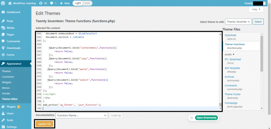271x129 pixels.
Task: Open the Help dropdown tab
Action: pos(256,9)
